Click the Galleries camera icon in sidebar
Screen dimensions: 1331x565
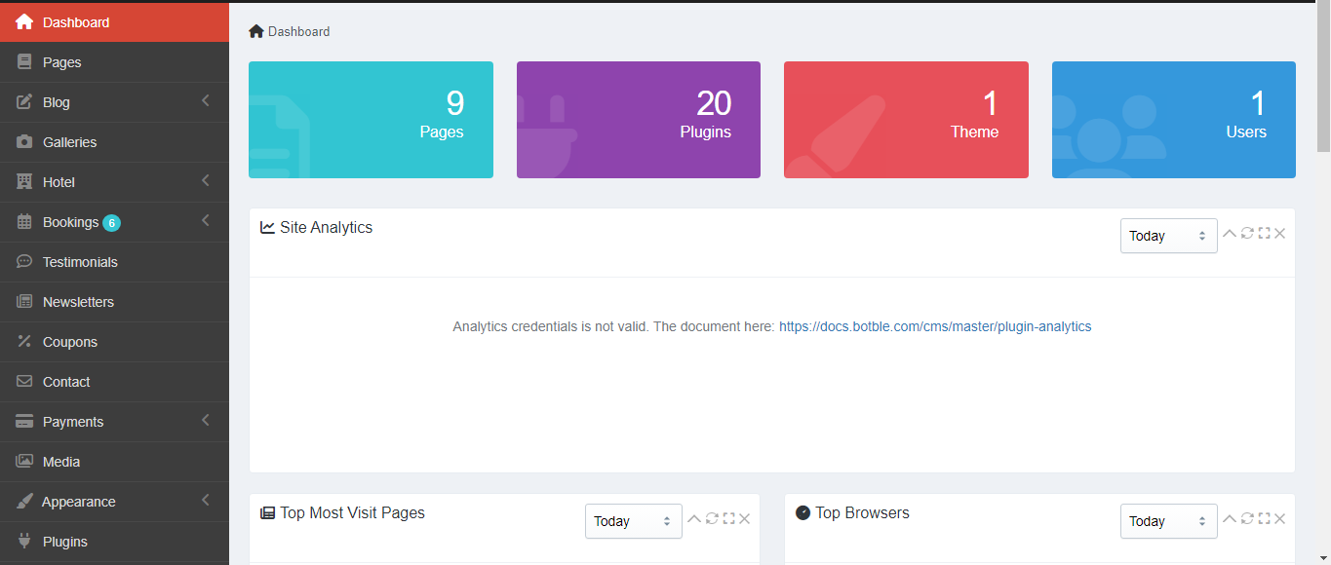[x=24, y=142]
